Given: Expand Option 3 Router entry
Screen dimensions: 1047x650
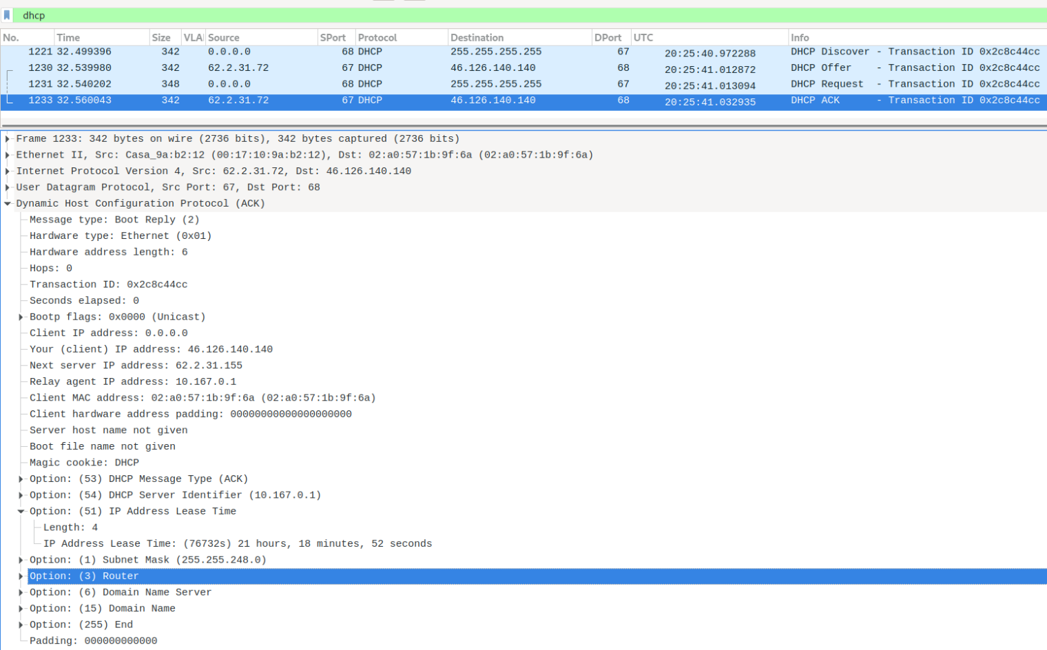Looking at the screenshot, I should coord(21,576).
